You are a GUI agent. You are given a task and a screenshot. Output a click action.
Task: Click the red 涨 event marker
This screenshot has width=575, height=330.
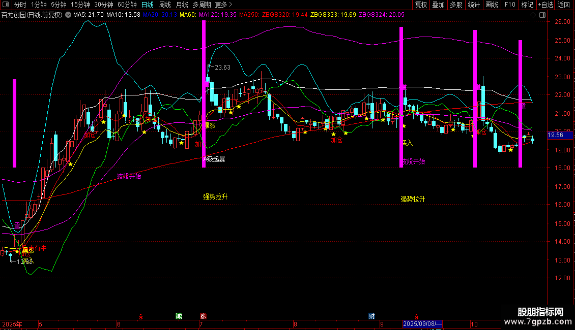coord(203,316)
